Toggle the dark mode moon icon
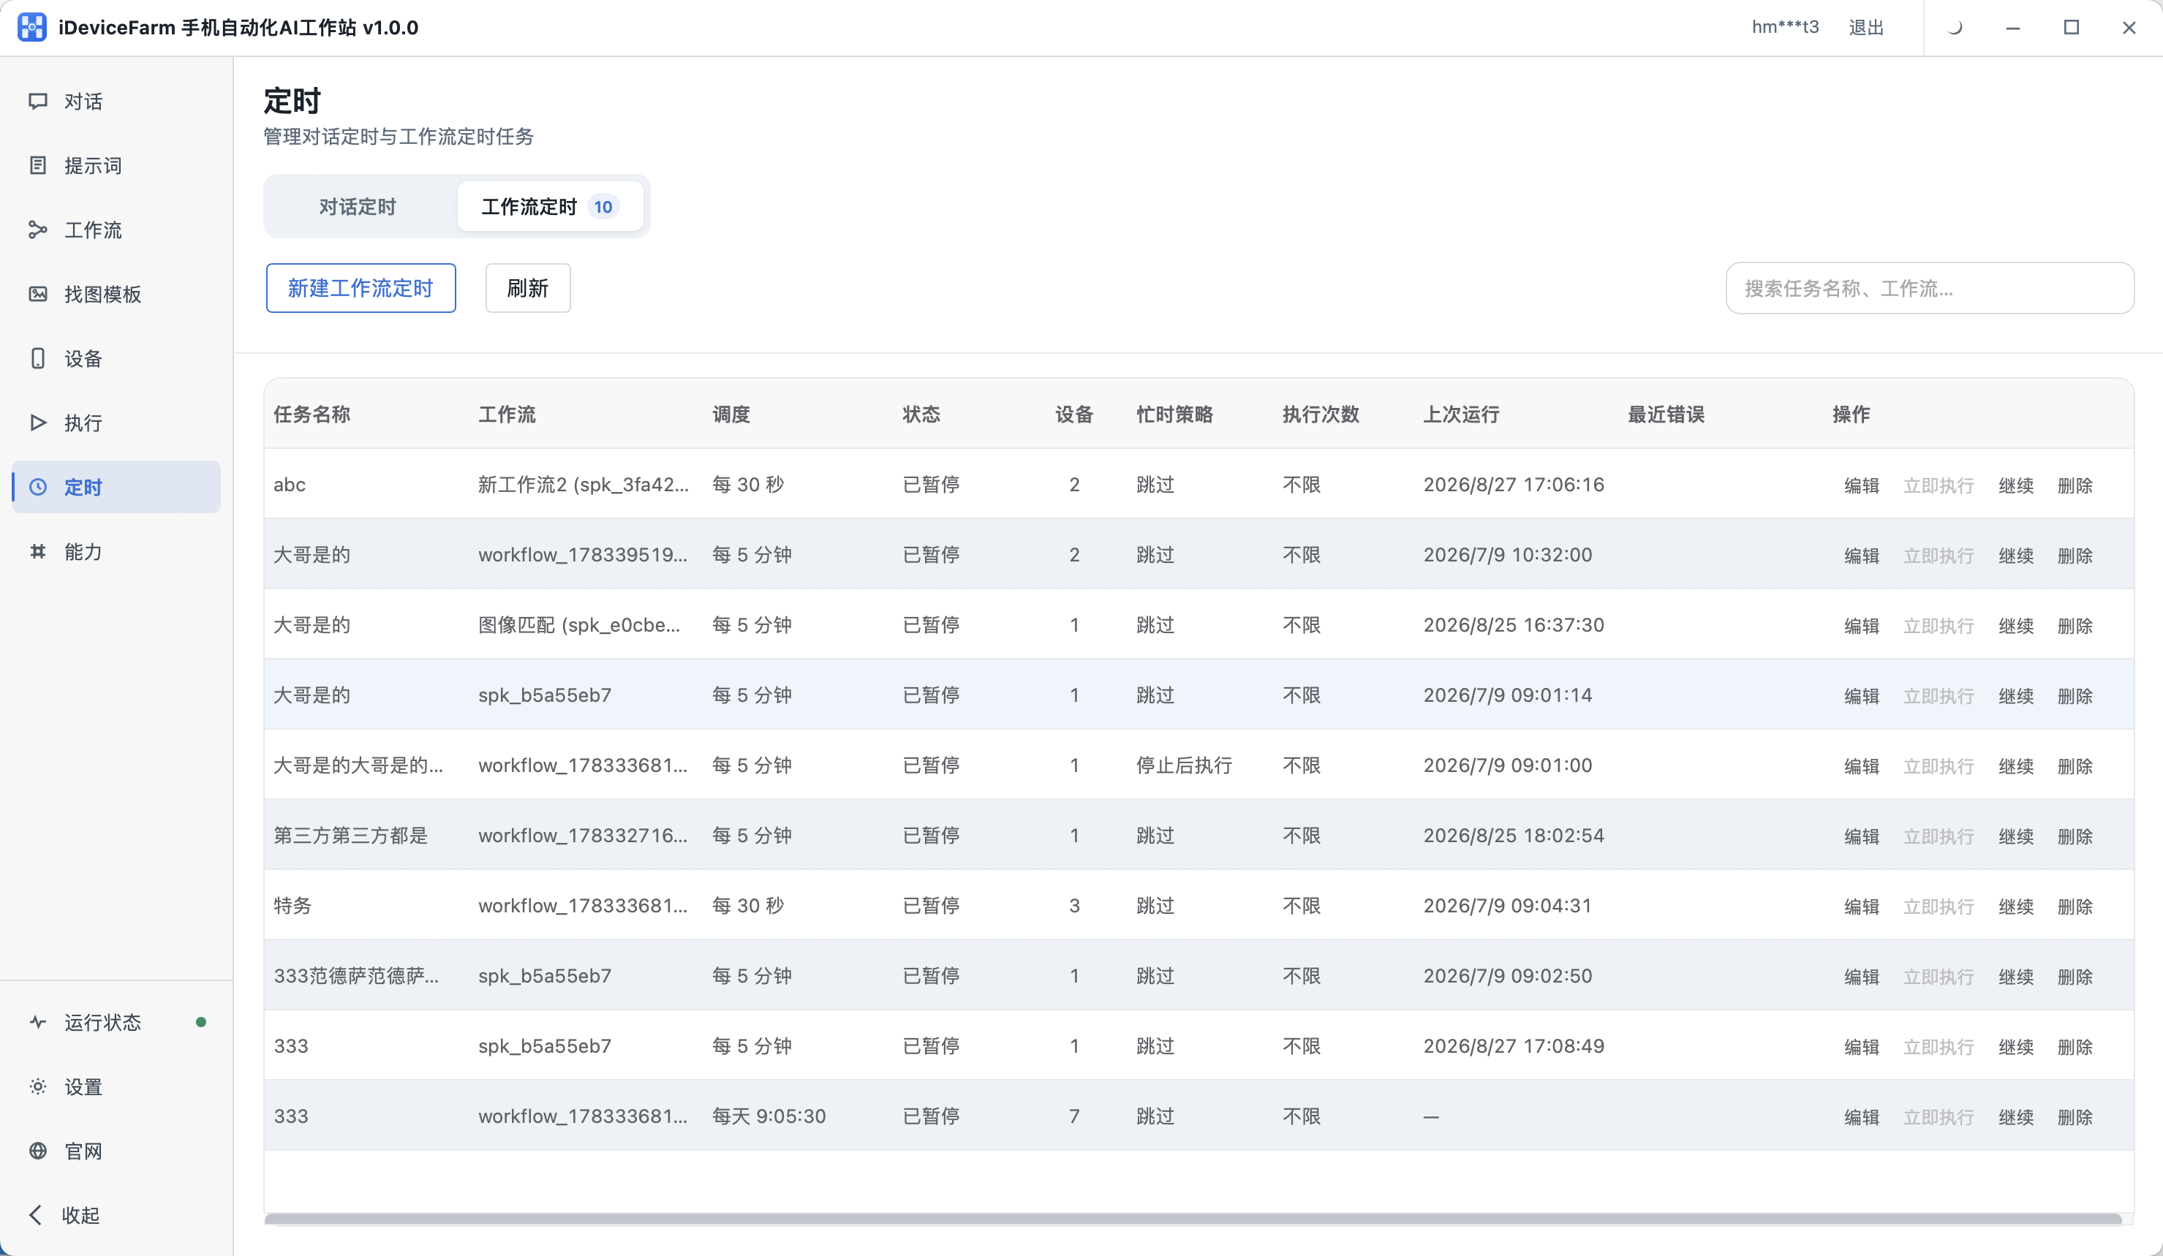The image size is (2163, 1256). (1955, 28)
